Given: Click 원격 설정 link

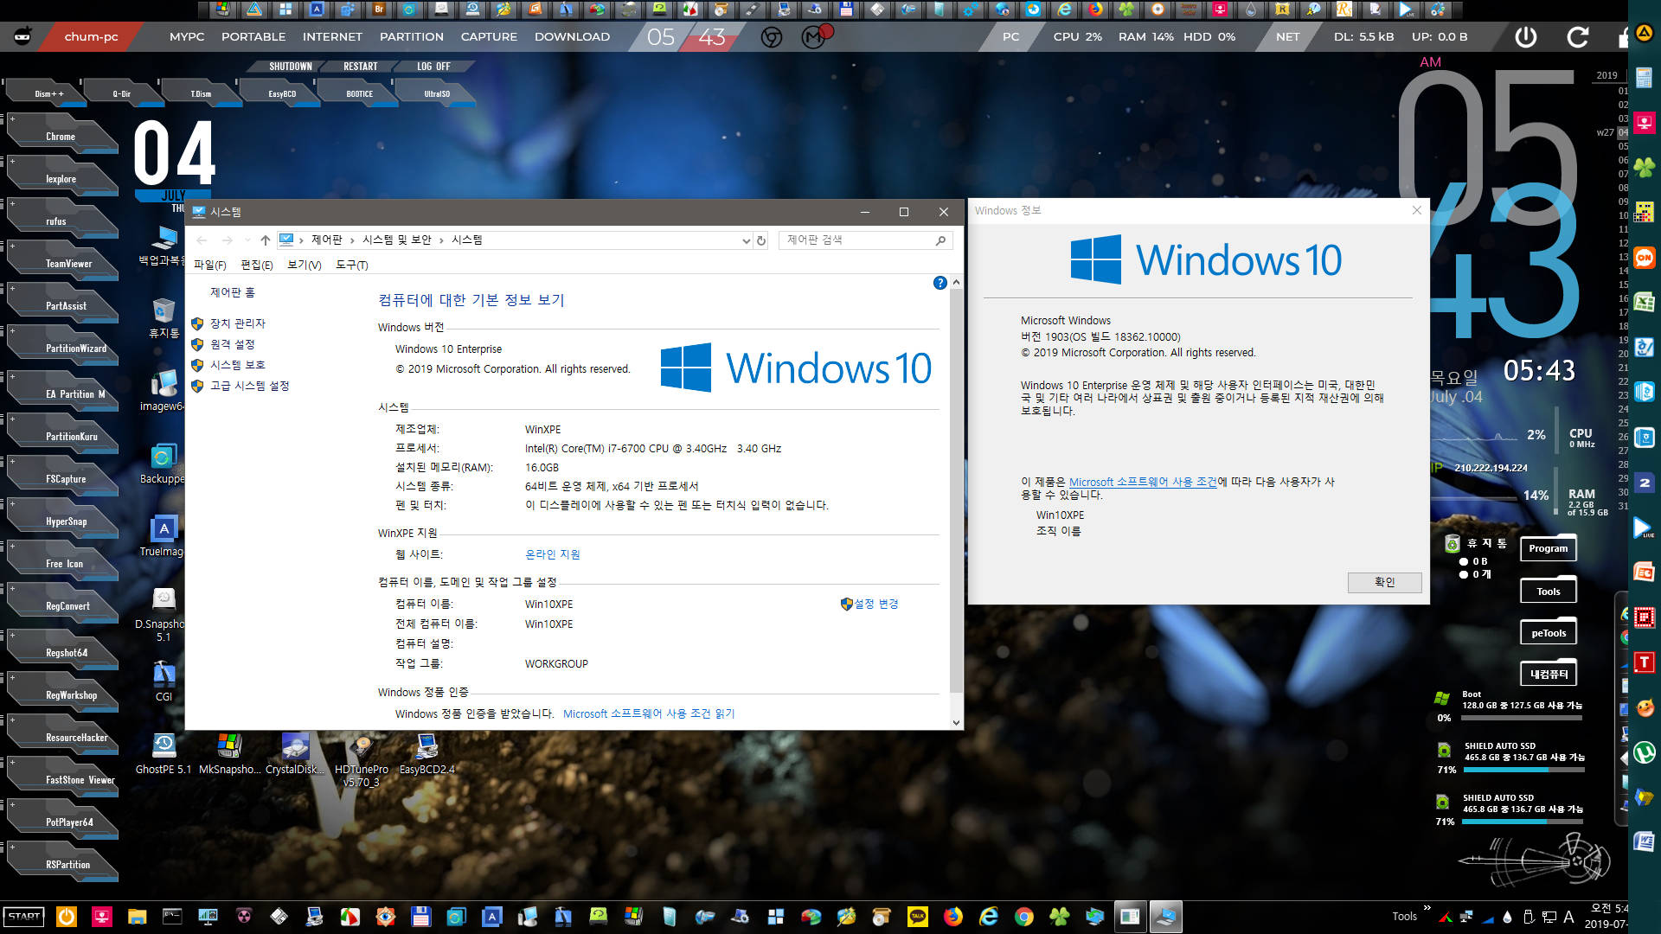Looking at the screenshot, I should point(233,344).
